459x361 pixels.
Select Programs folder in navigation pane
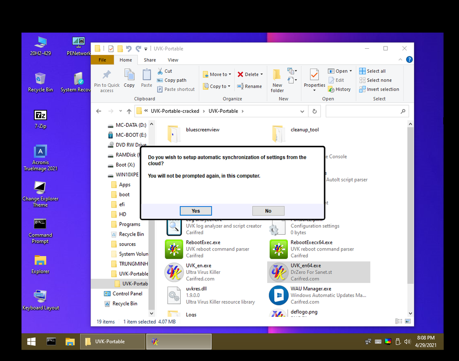coord(126,224)
